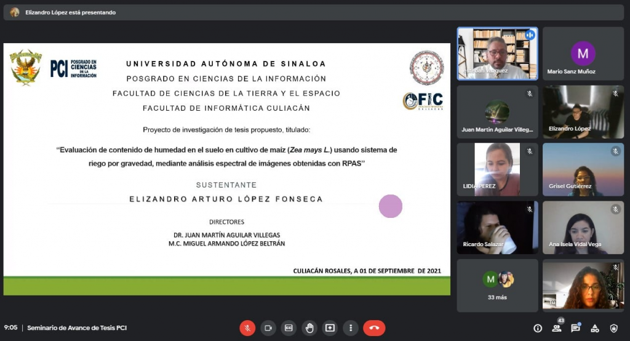Click the round faculty seal on slide
This screenshot has height=341, width=630.
click(x=427, y=68)
